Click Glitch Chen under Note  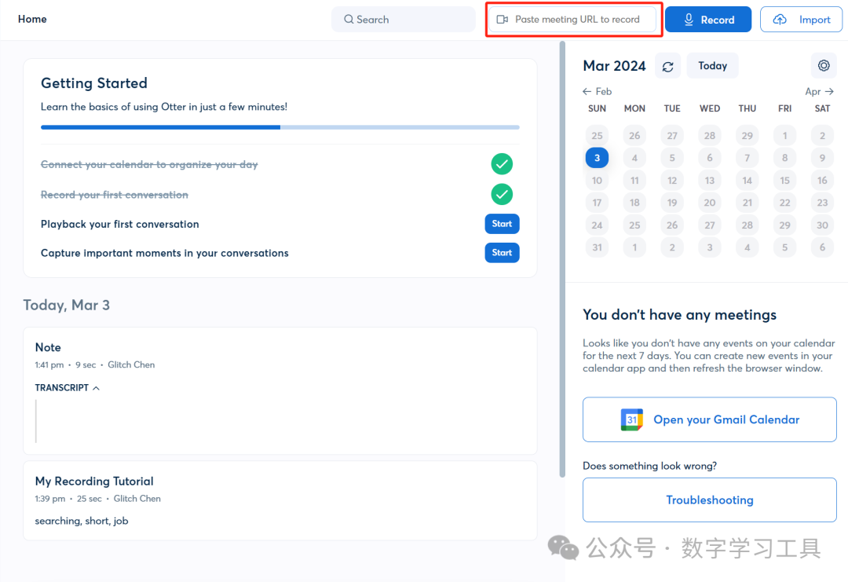(131, 364)
